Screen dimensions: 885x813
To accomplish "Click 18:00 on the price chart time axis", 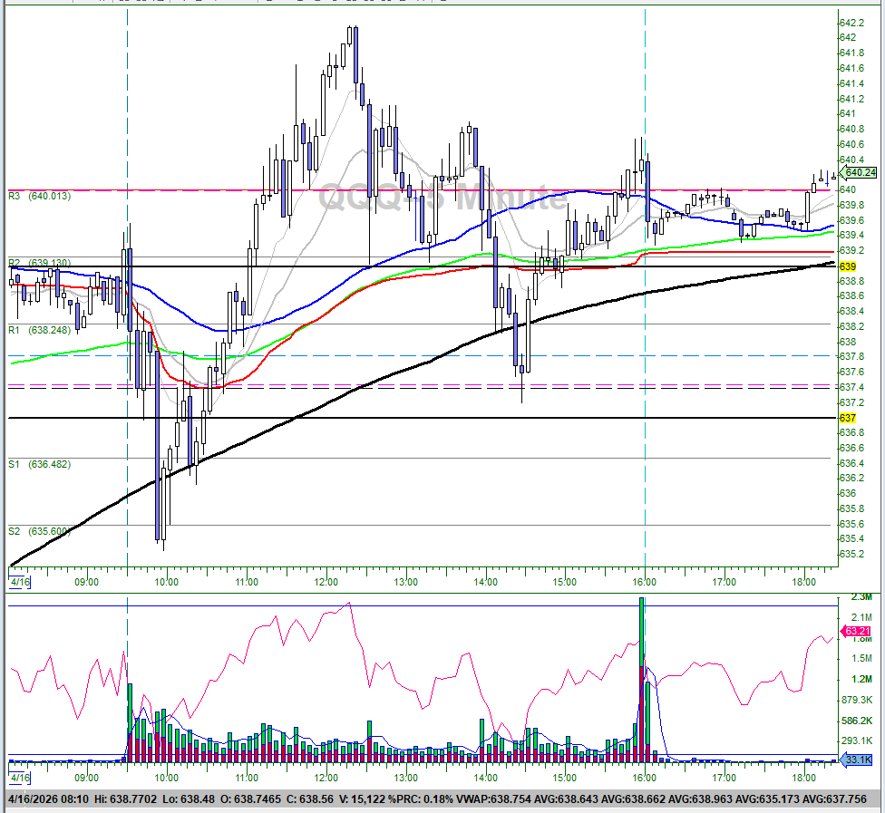I will [x=803, y=582].
